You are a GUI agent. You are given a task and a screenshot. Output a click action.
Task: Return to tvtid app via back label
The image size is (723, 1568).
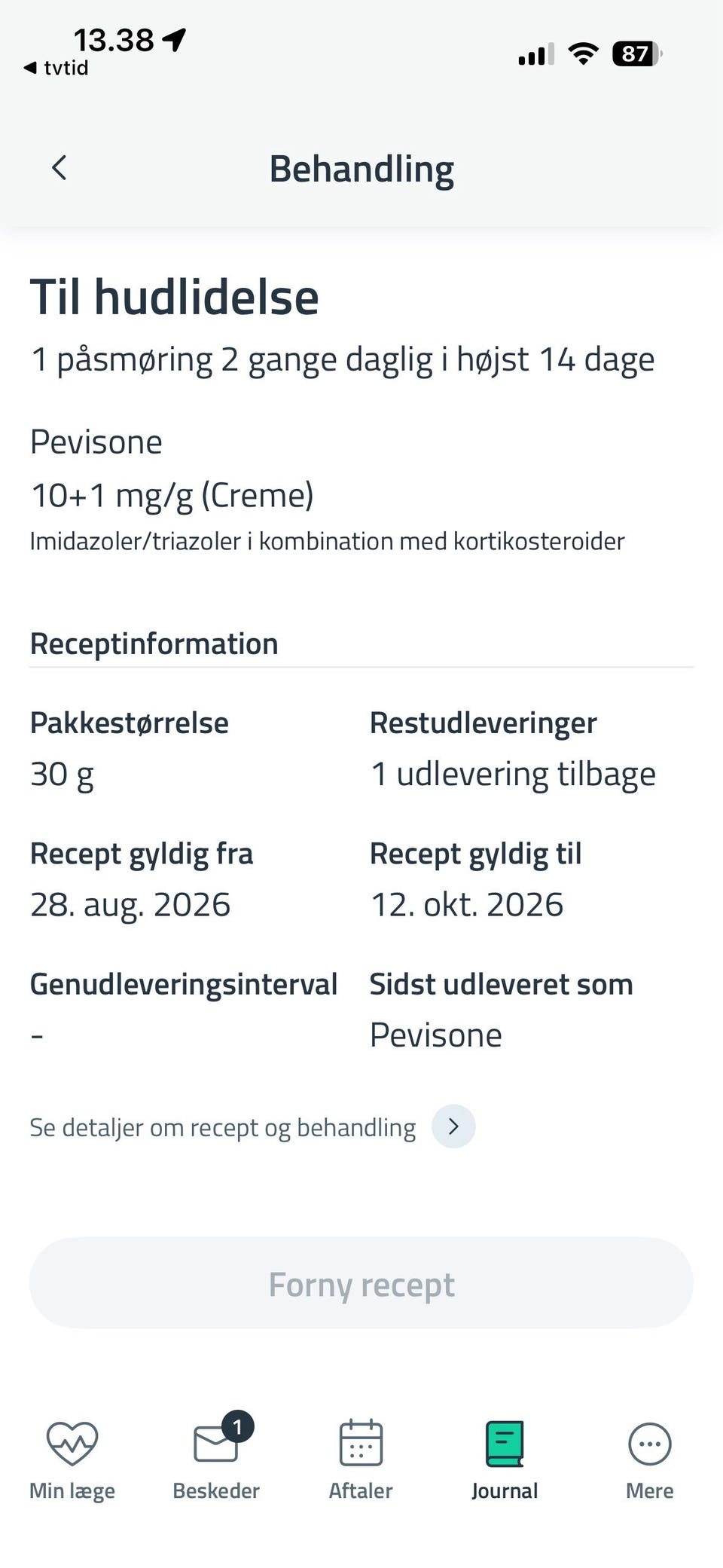click(x=56, y=68)
